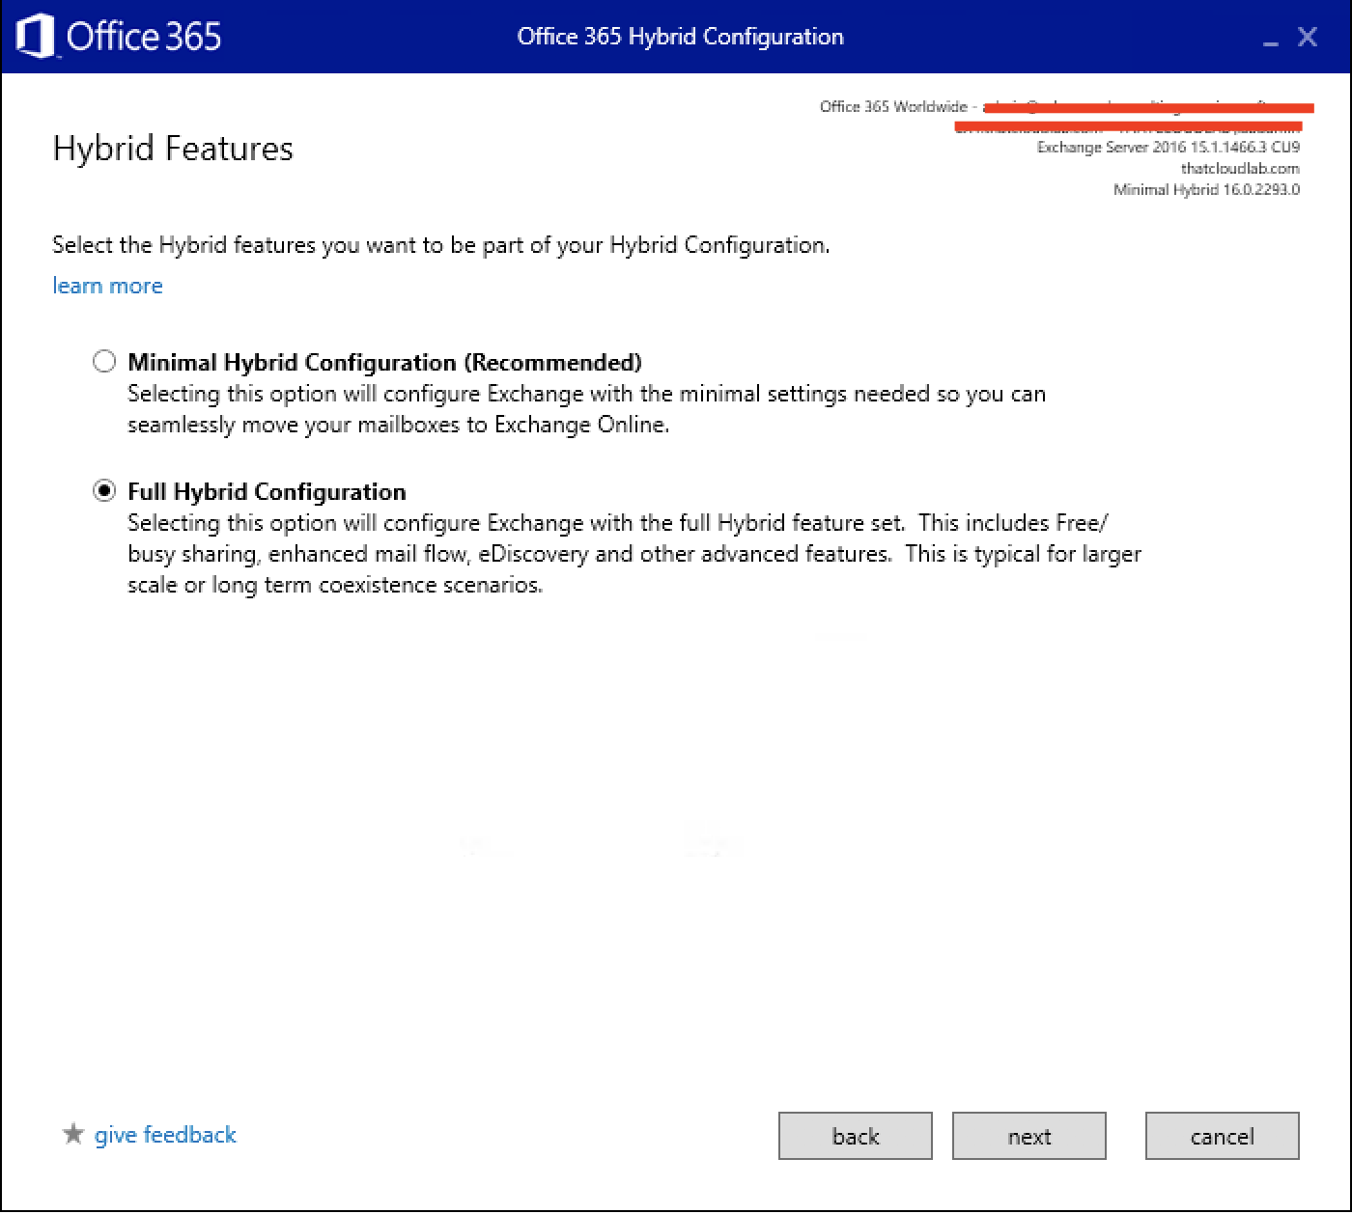Click the thatcloudlab.com domain text
The image size is (1352, 1214).
click(x=1239, y=169)
